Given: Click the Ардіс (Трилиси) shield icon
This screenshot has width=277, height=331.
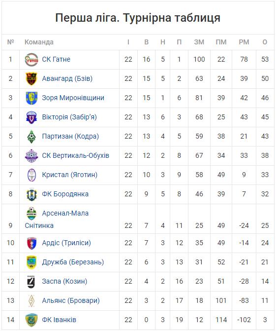Looking at the screenshot, I should coord(31,243).
